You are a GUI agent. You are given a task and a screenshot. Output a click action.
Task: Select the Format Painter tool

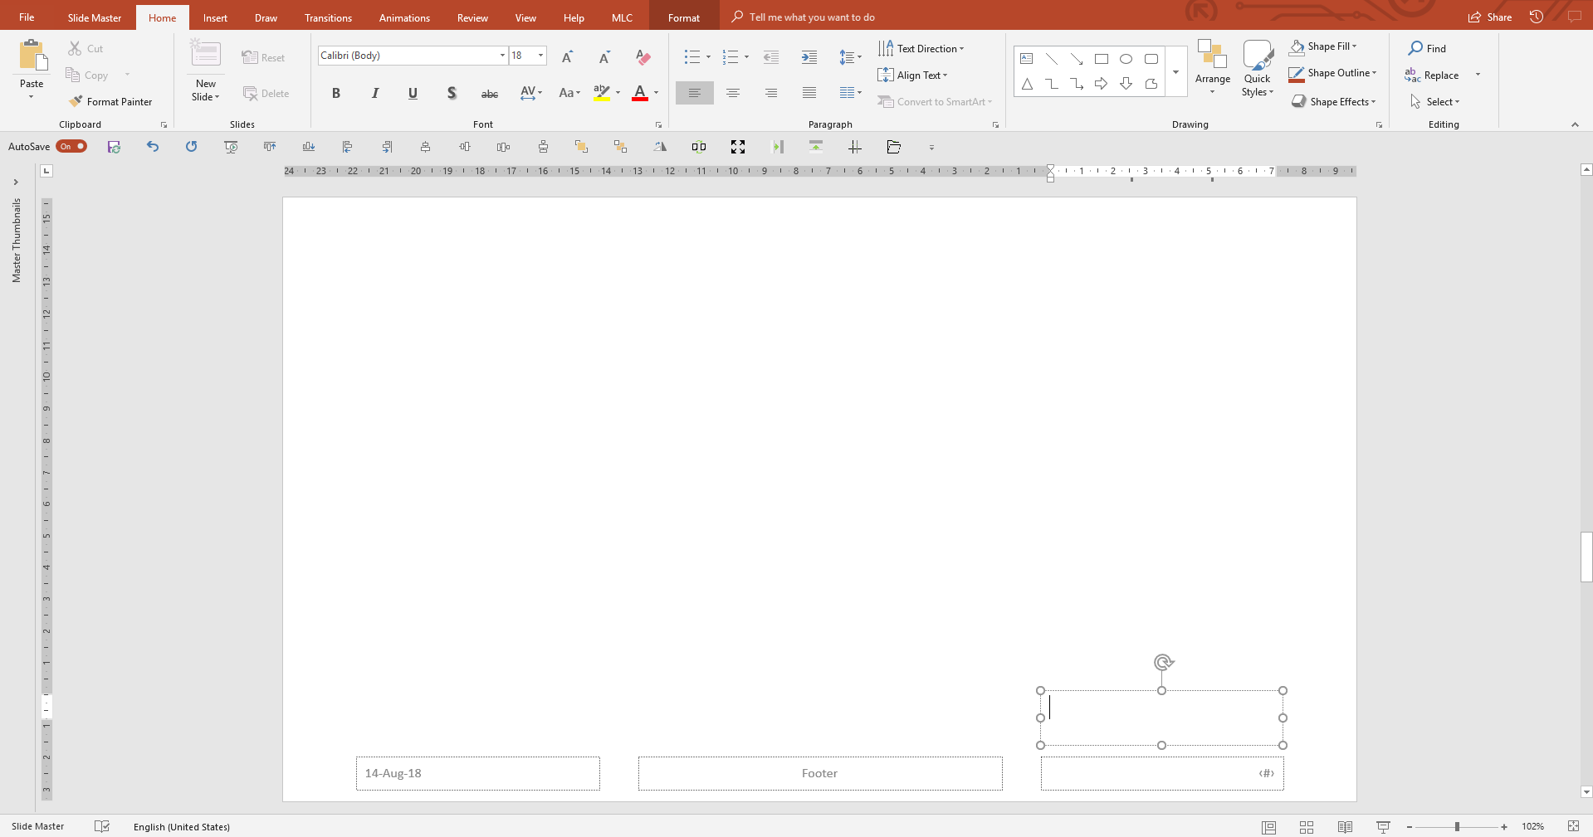click(110, 101)
